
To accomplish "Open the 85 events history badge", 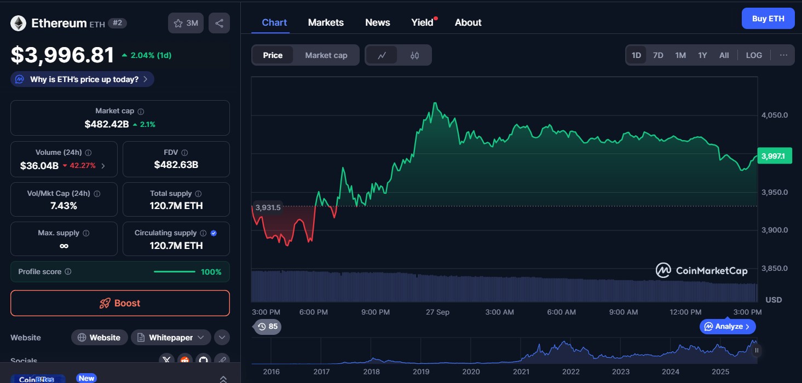I will pyautogui.click(x=267, y=327).
